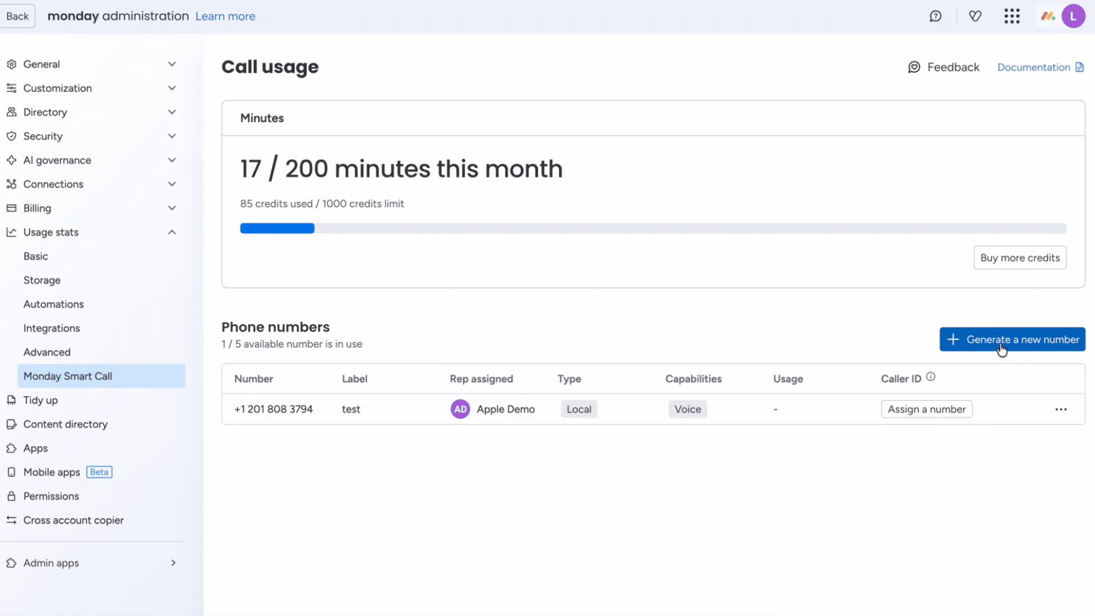This screenshot has width=1095, height=616.
Task: Click the Tidy up icon
Action: click(x=11, y=400)
